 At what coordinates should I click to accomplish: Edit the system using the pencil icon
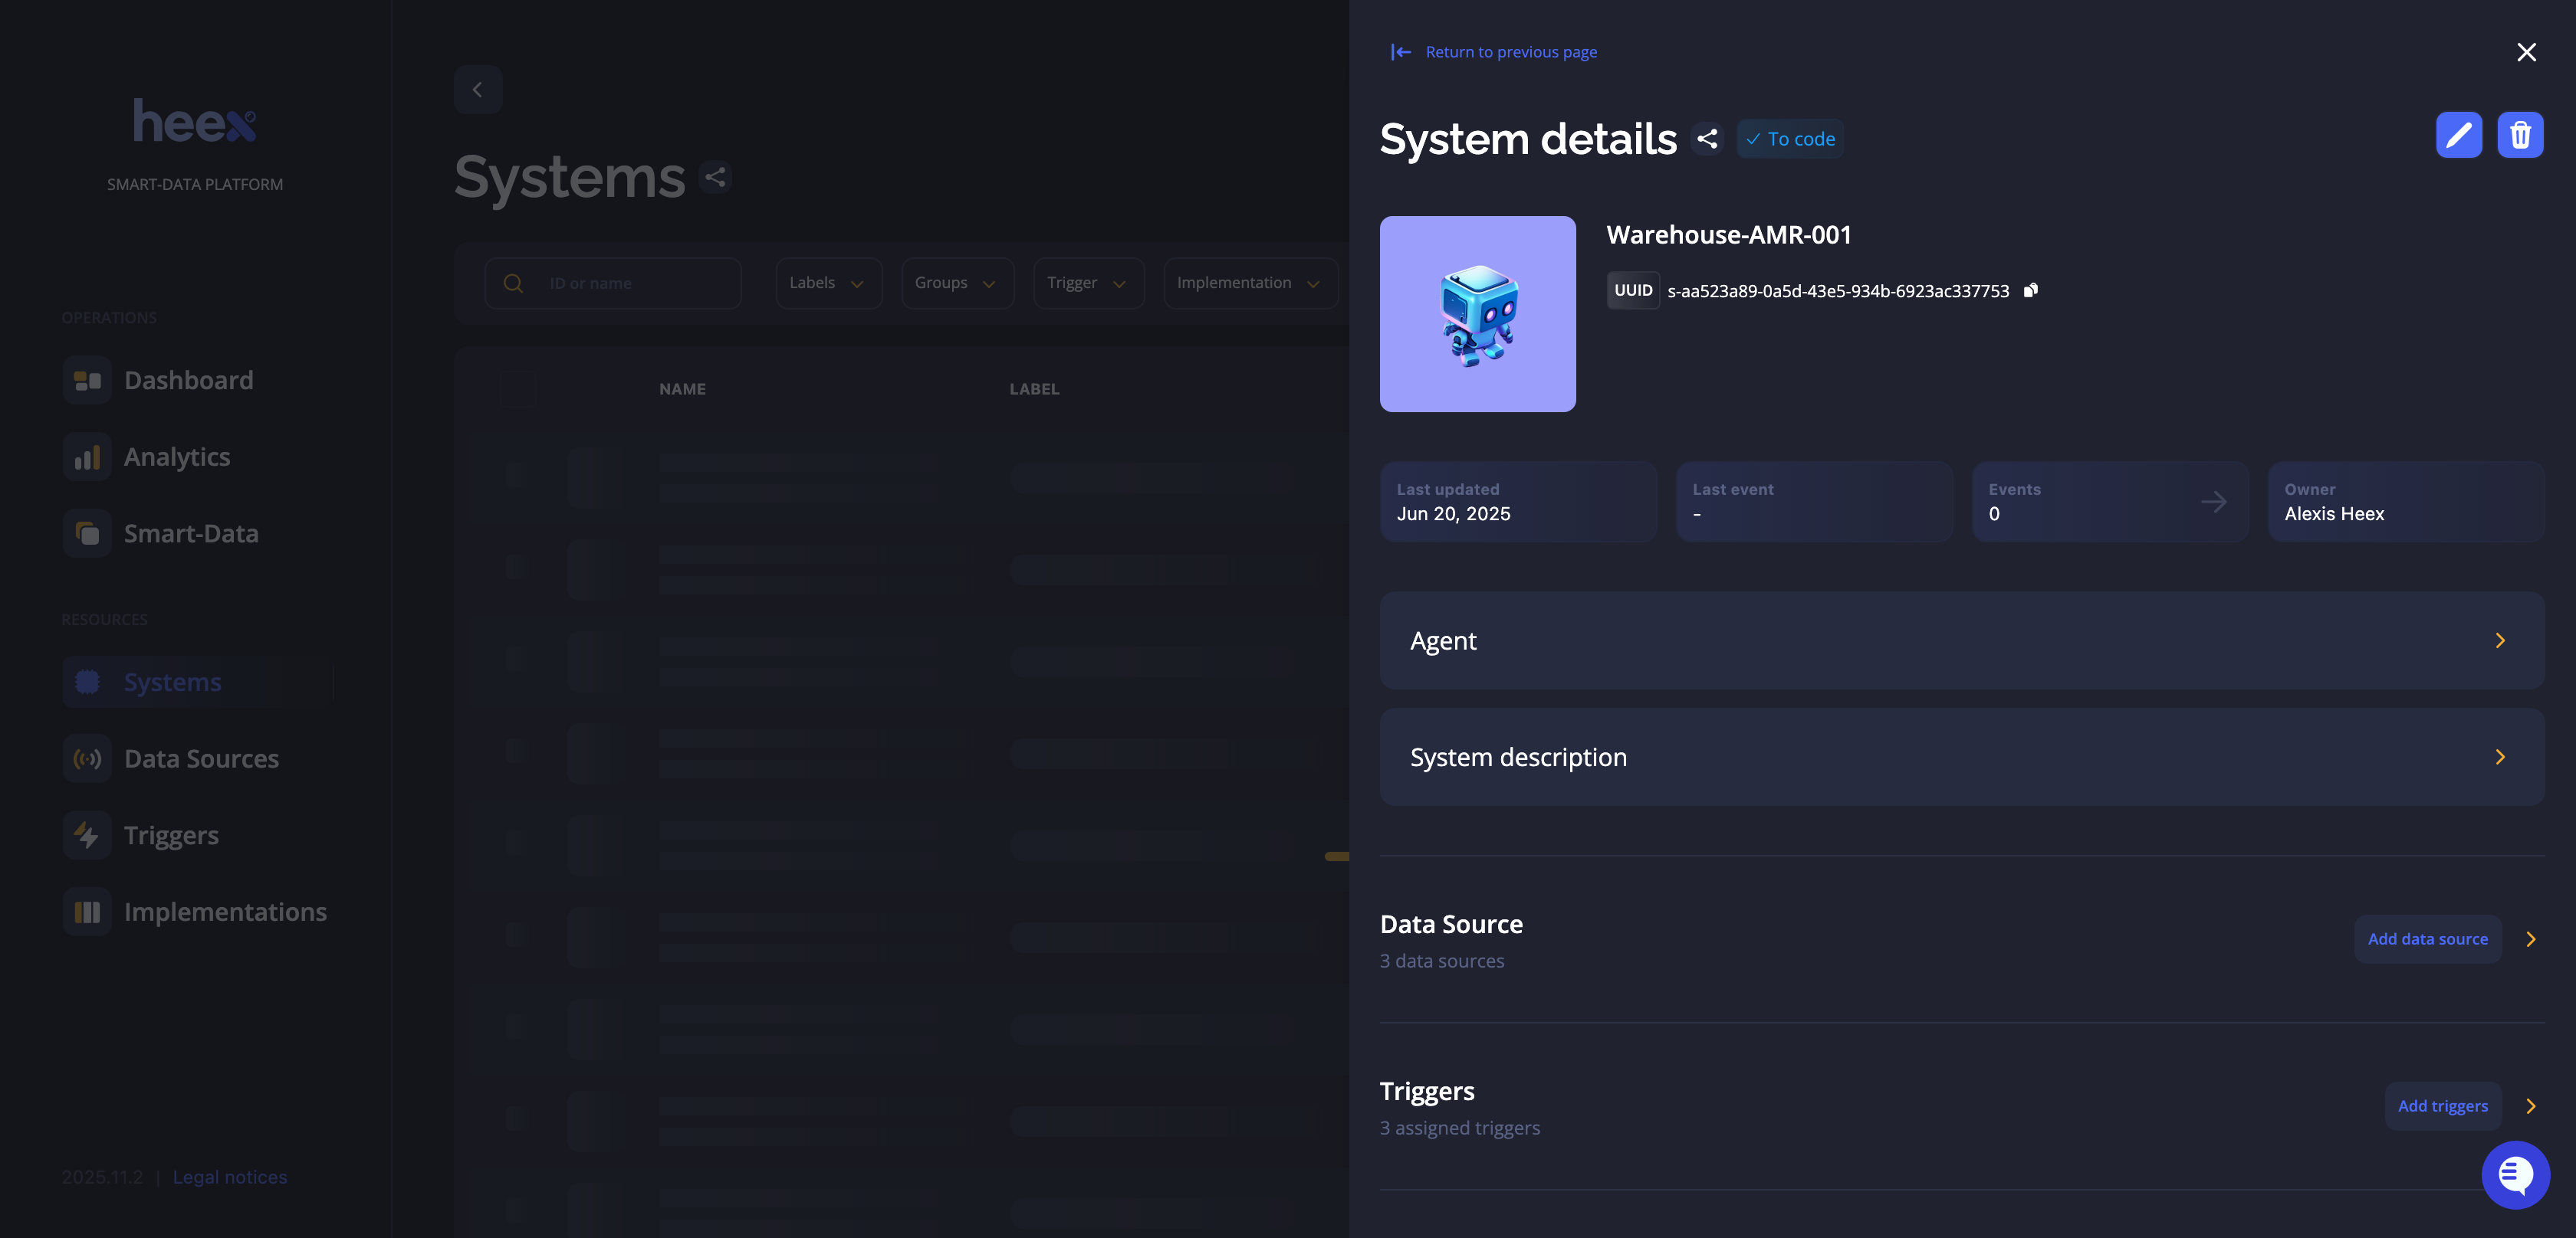[2459, 135]
